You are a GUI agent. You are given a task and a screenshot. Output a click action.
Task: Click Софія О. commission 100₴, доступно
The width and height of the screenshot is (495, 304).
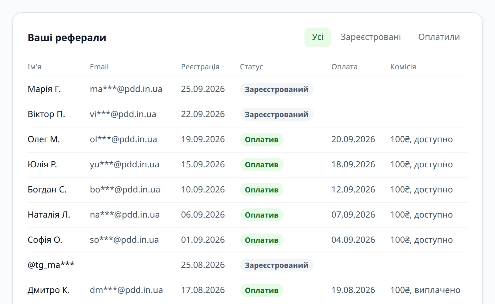coord(421,240)
